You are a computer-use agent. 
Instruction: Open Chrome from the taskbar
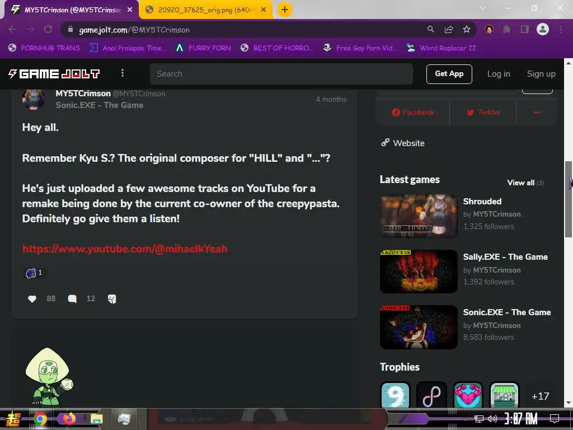[40, 419]
